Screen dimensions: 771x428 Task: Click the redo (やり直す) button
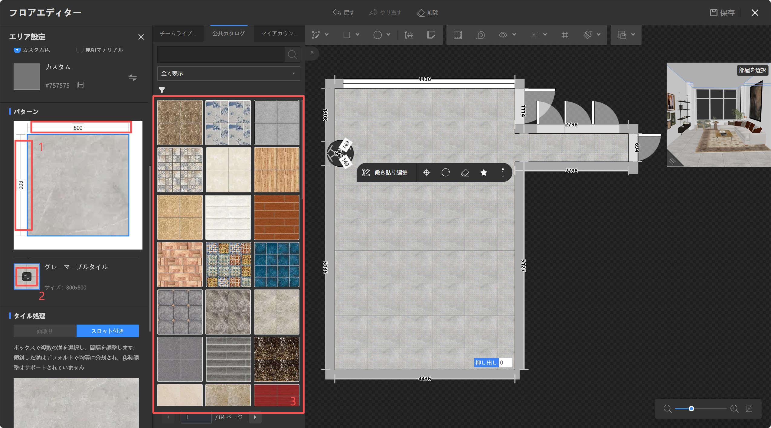385,12
